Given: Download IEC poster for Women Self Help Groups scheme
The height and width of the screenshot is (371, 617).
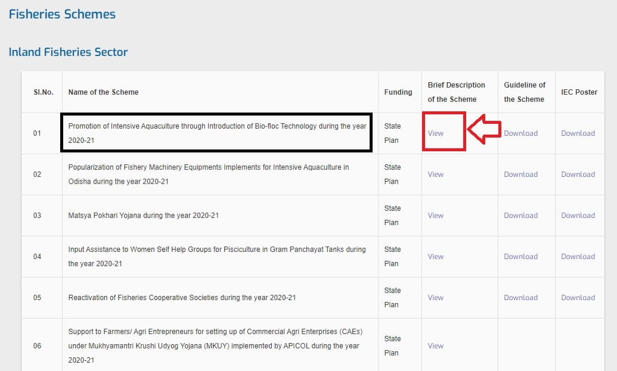Looking at the screenshot, I should 578,257.
